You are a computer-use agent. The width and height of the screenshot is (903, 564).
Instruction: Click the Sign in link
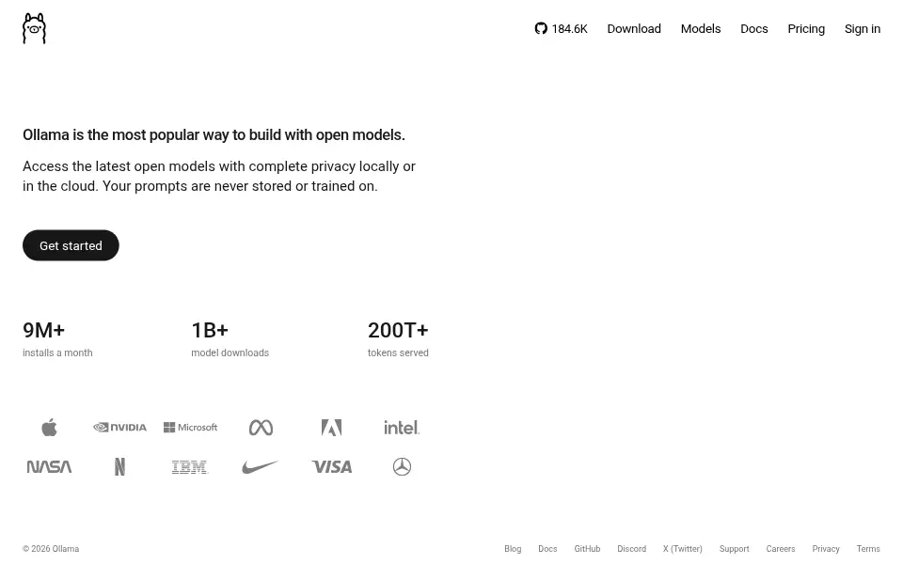pos(863,29)
